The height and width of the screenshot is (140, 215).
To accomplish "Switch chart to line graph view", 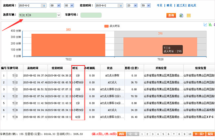I will tap(205, 24).
